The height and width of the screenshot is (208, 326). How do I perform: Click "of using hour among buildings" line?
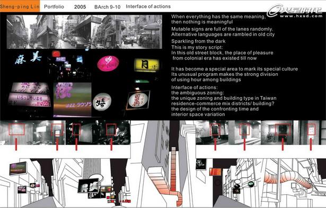[206, 80]
